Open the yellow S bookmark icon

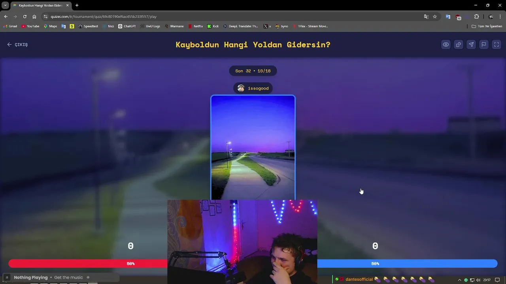click(x=72, y=26)
